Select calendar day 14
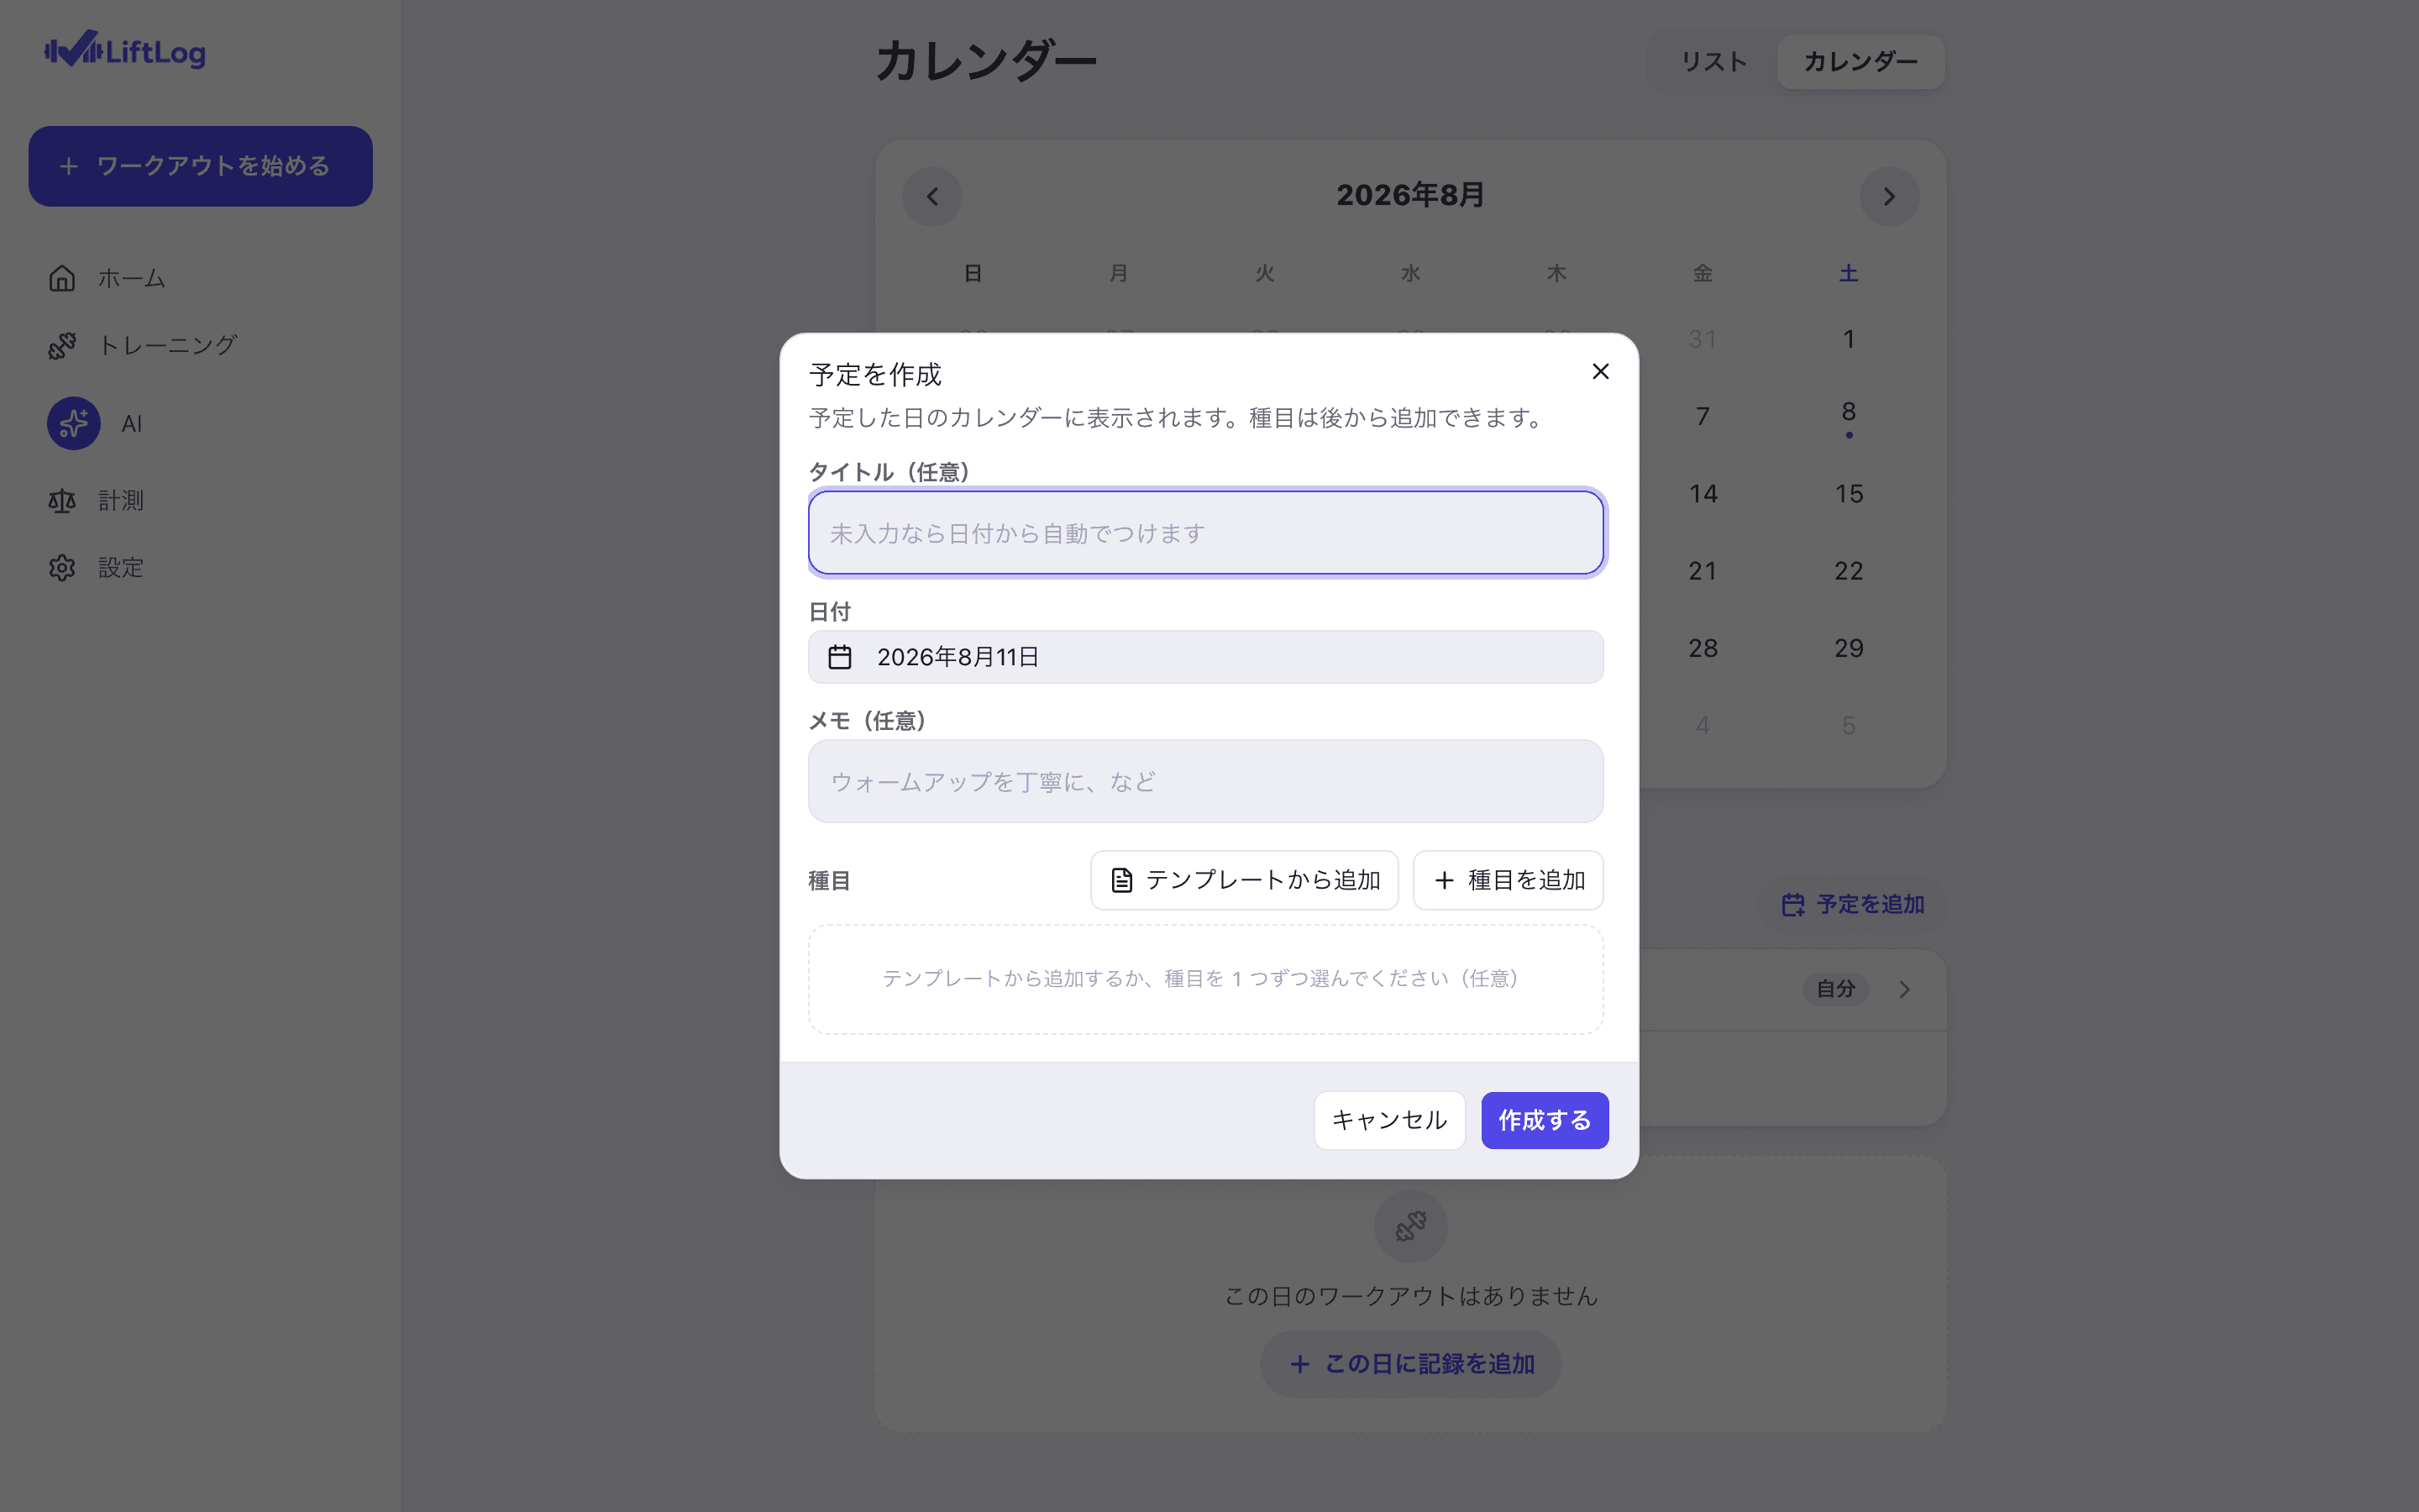 coord(1703,493)
